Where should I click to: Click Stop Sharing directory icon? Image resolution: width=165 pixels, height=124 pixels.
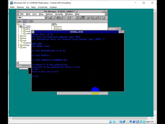[61, 18]
